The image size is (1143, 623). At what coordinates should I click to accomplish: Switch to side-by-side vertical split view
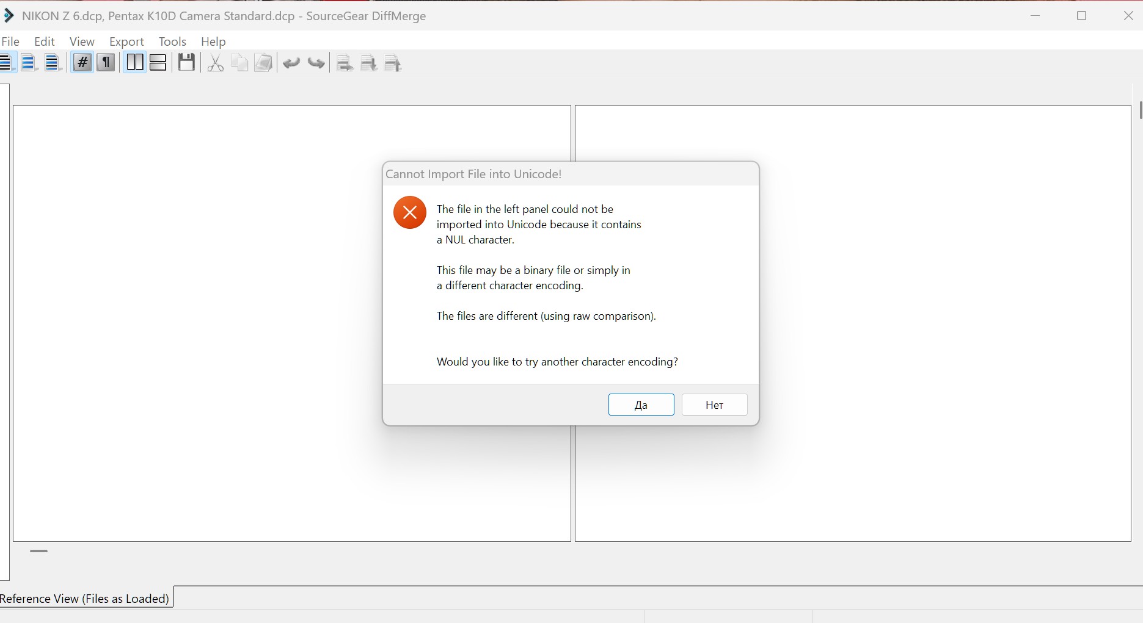point(134,63)
